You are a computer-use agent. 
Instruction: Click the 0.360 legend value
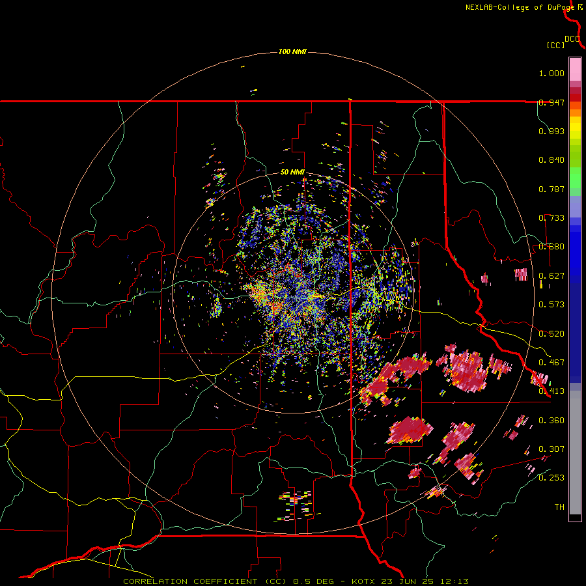551,421
